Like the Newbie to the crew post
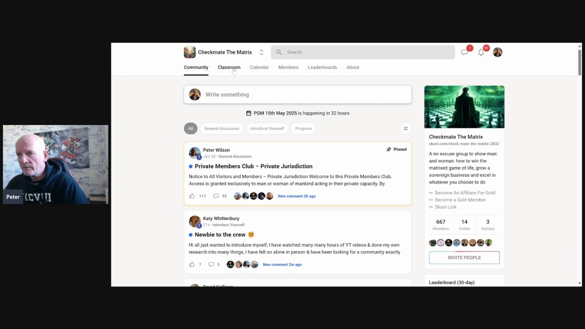The width and height of the screenshot is (585, 329). pos(192,264)
